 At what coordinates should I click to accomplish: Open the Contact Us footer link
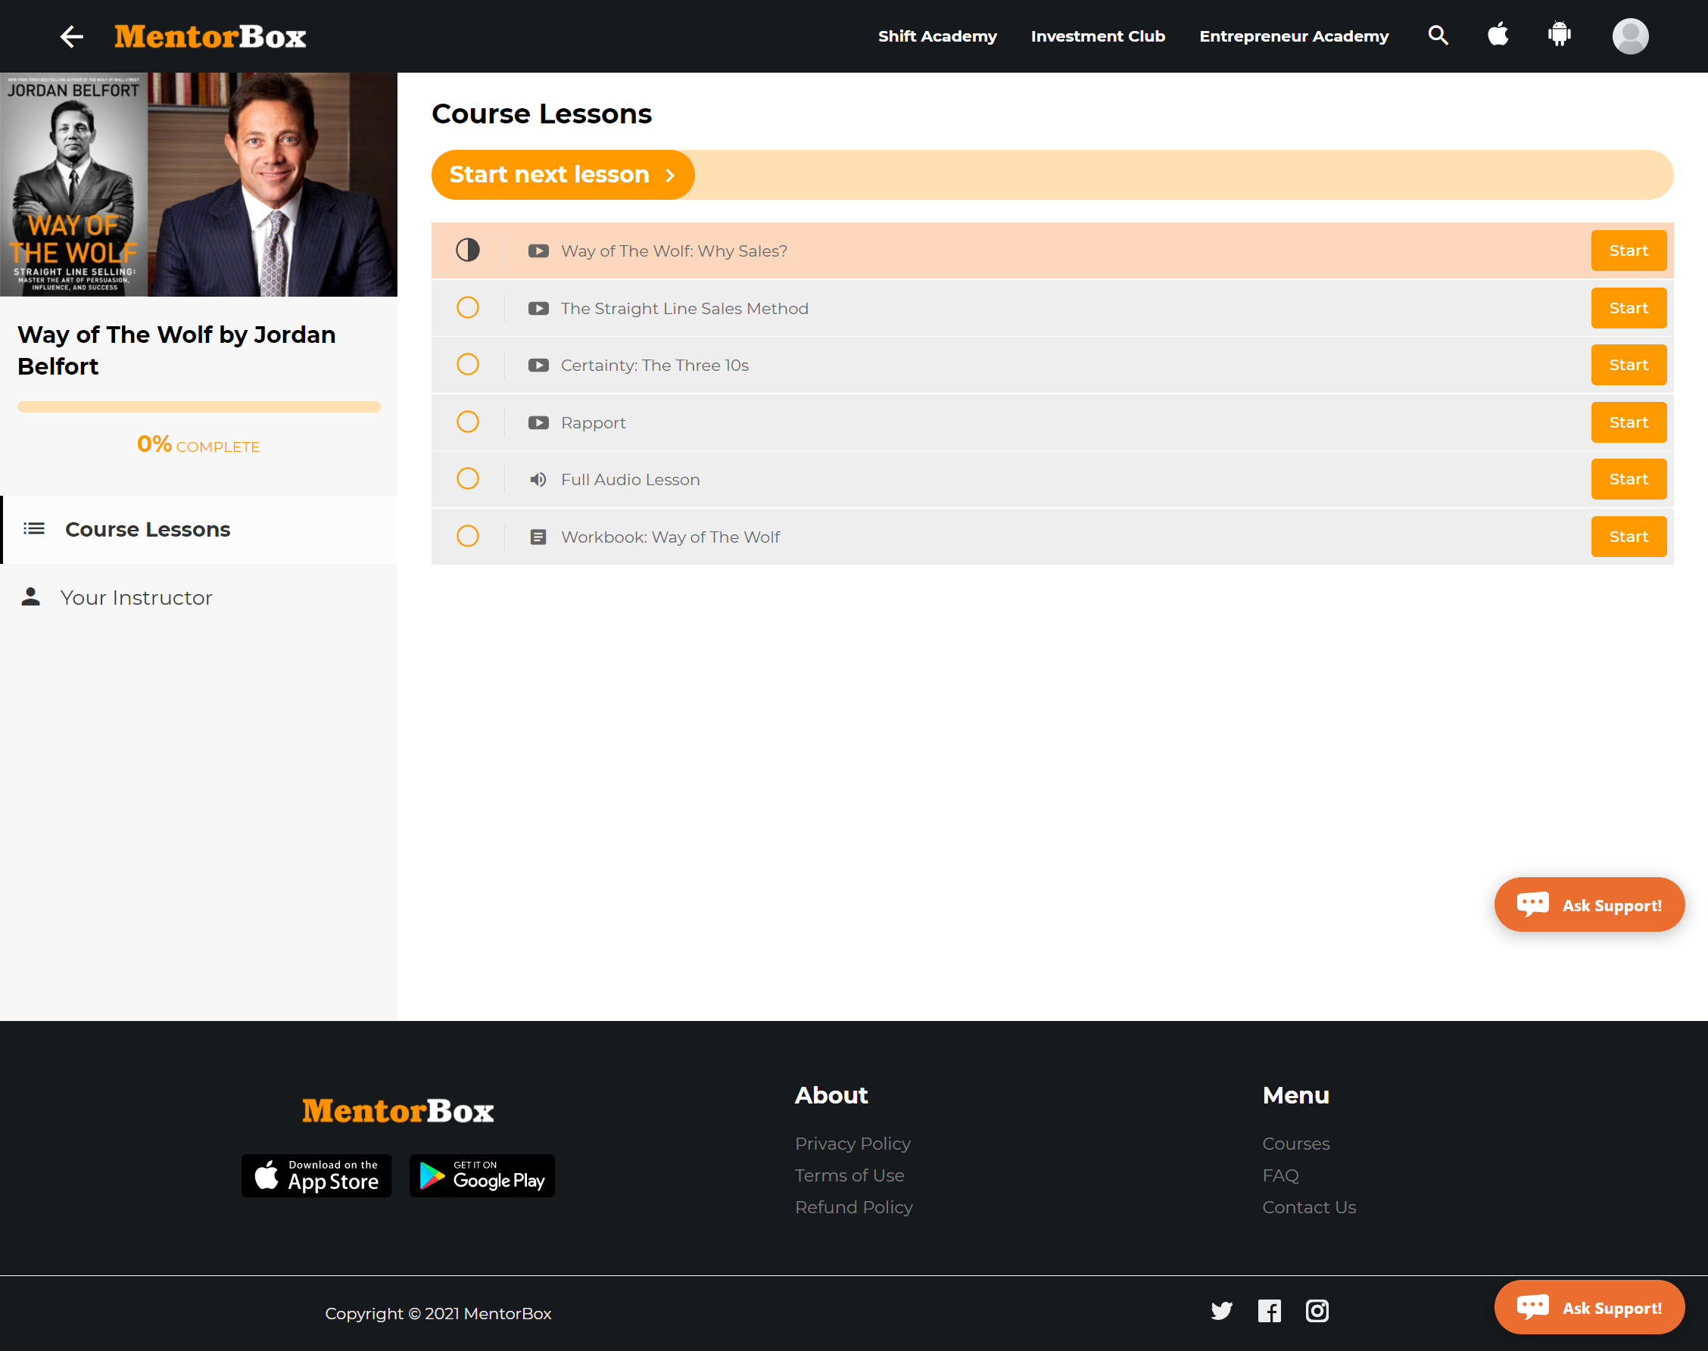1308,1207
